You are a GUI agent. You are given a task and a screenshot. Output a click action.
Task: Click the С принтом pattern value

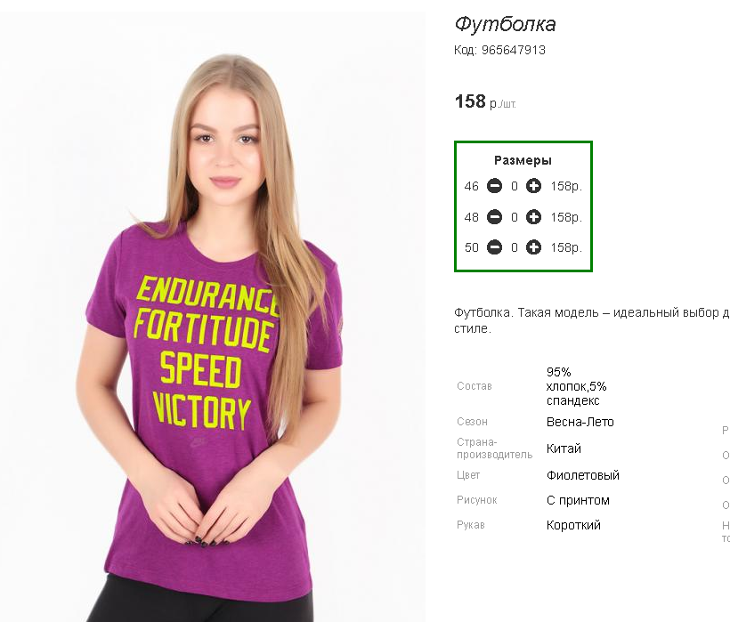pos(578,501)
